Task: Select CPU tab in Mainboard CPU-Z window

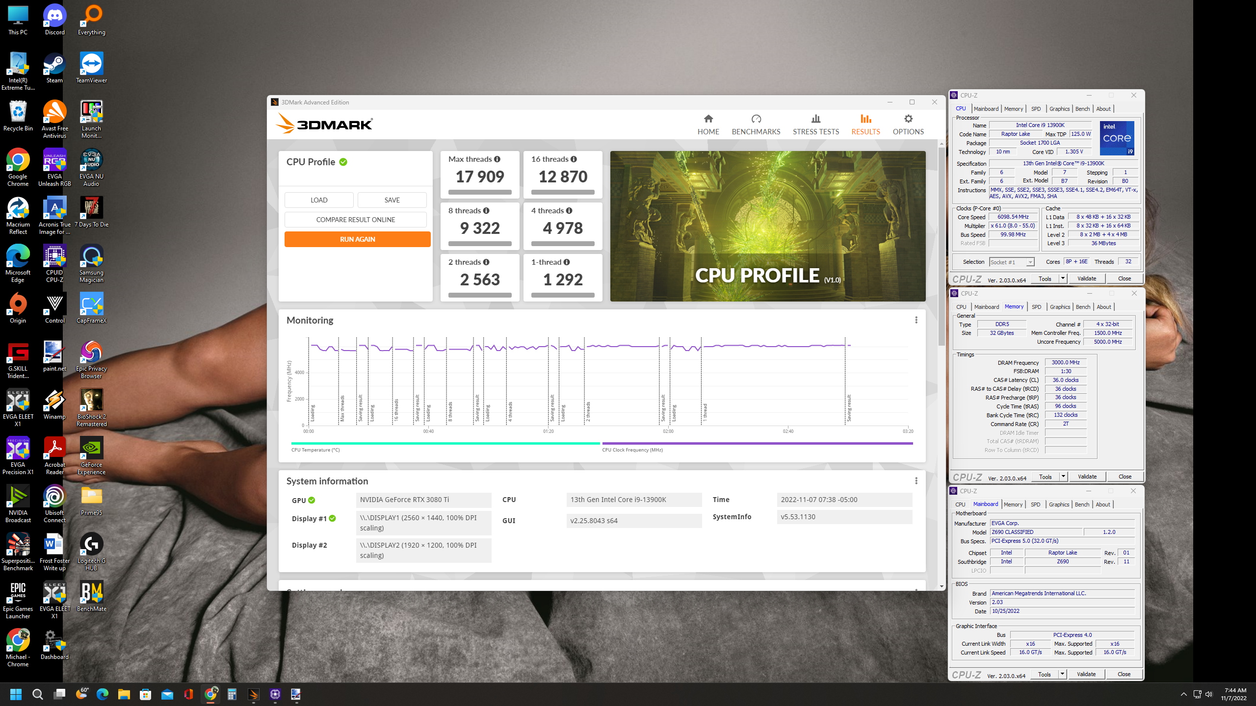Action: pos(960,504)
